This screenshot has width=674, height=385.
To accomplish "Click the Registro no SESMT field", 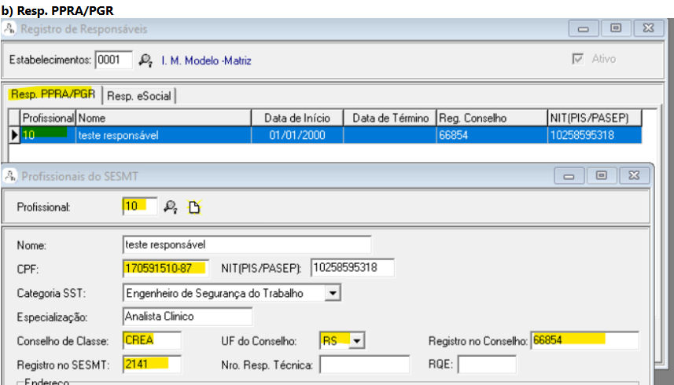I will [x=152, y=364].
